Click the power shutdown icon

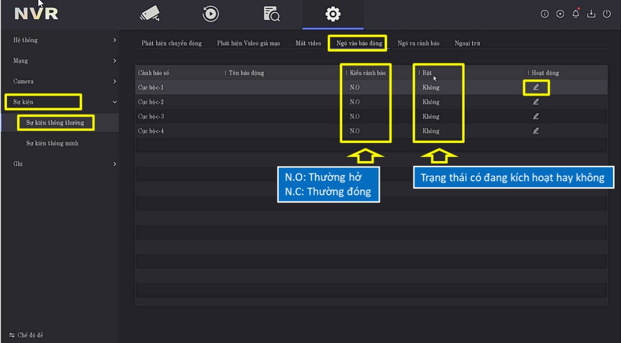click(x=607, y=14)
